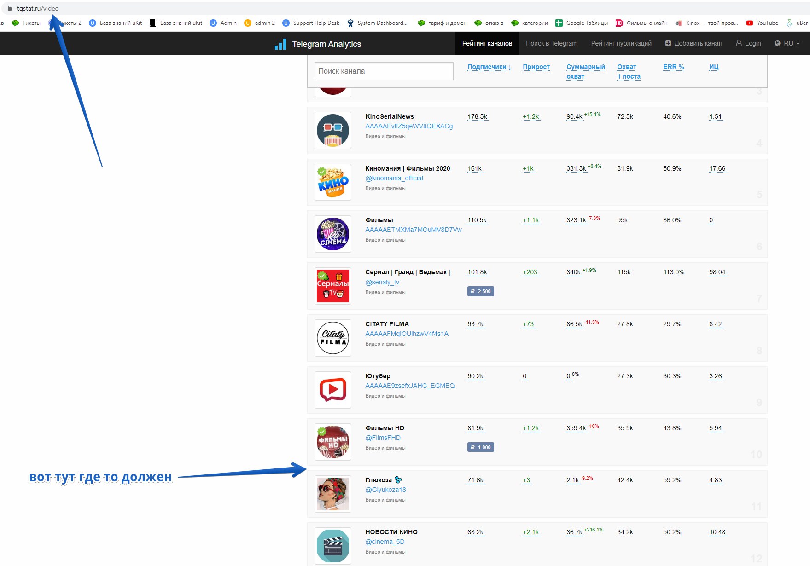
Task: Open Фильмы HD channel avatar
Action: tap(333, 442)
